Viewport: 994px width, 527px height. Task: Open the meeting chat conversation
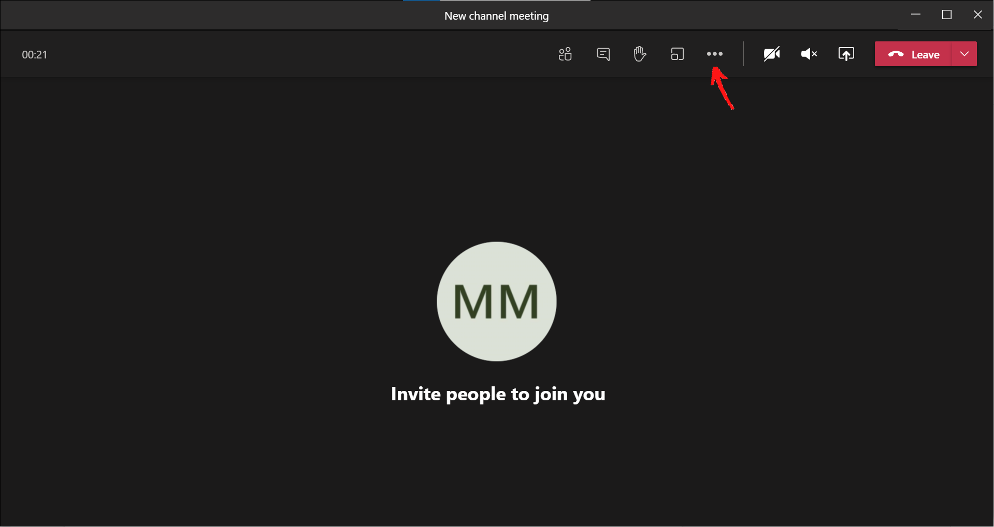click(603, 54)
